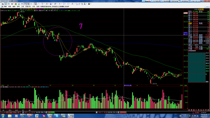Open File Explorer from the taskbar
This screenshot has width=210, height=118.
tap(10, 116)
